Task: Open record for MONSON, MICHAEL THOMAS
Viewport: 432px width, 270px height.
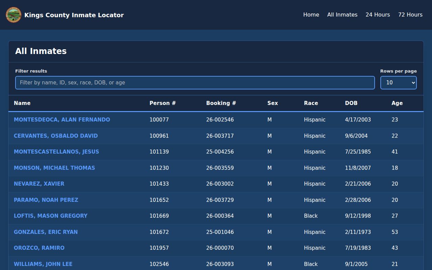Action: (x=54, y=168)
